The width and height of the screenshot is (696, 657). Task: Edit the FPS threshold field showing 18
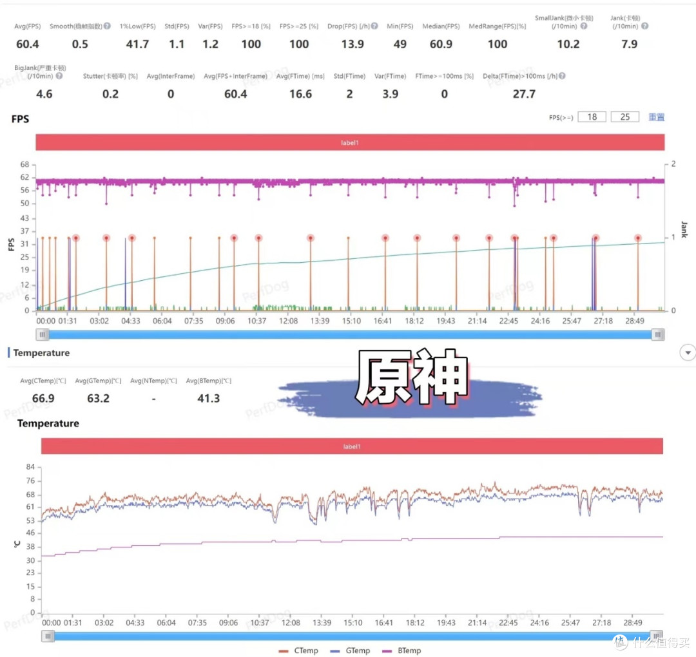[592, 117]
